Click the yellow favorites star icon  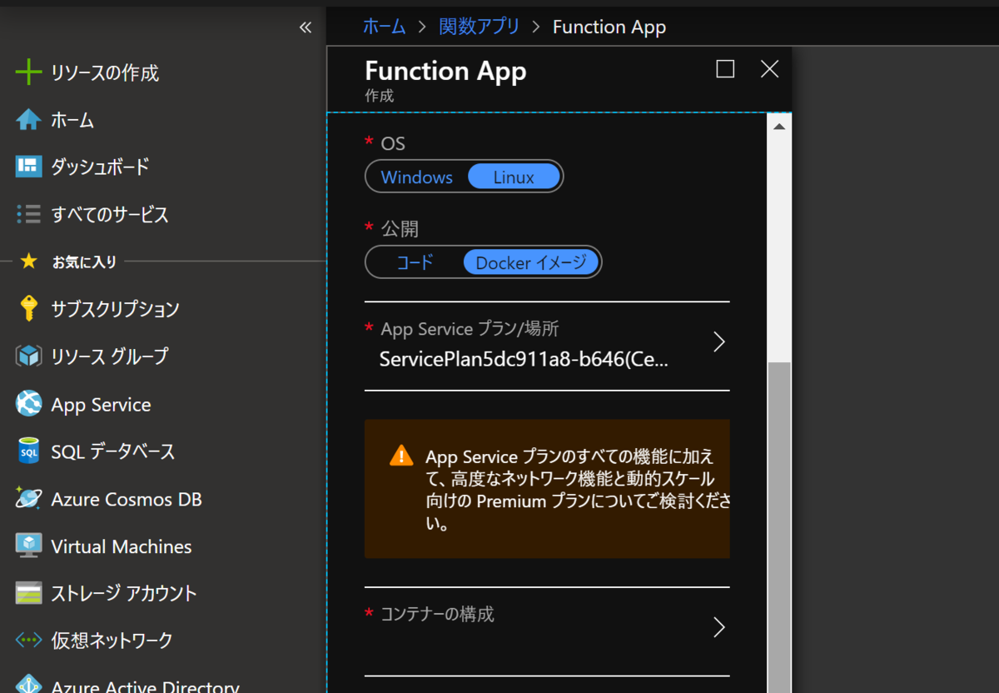click(28, 262)
